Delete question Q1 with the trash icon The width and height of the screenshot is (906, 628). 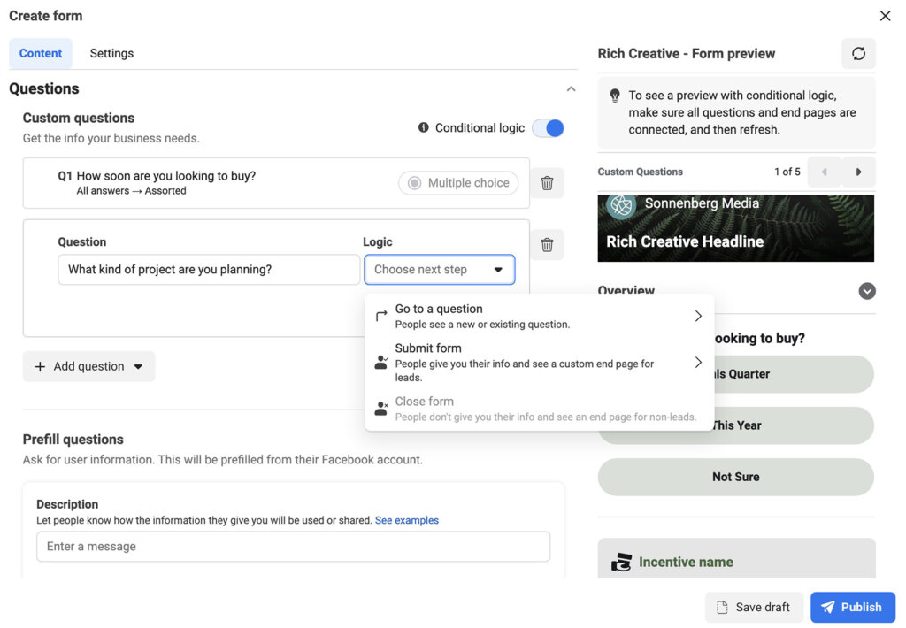(547, 182)
